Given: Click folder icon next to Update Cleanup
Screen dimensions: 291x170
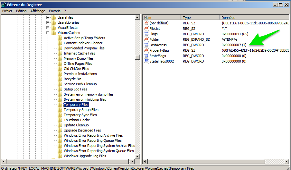Looking at the screenshot, I should [60, 125].
